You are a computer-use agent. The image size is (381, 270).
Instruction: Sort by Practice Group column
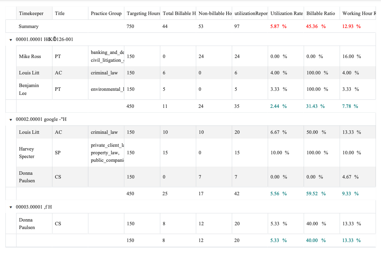pos(106,14)
